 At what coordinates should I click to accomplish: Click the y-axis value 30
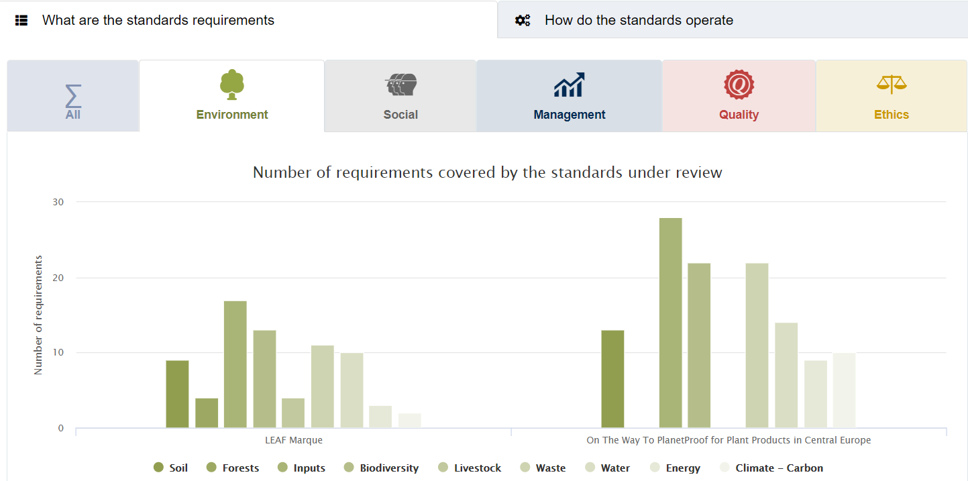(x=58, y=201)
